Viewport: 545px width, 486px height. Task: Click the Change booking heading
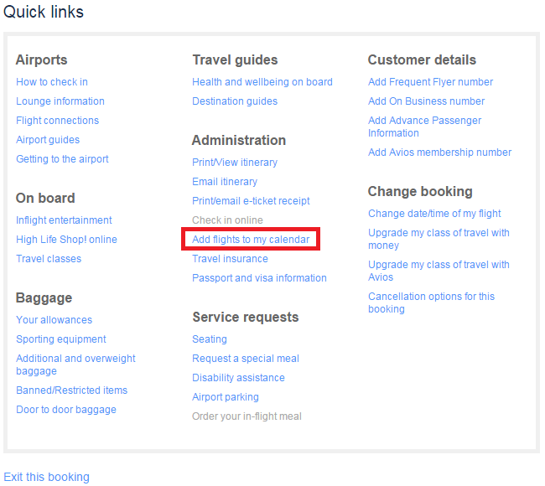(x=420, y=191)
